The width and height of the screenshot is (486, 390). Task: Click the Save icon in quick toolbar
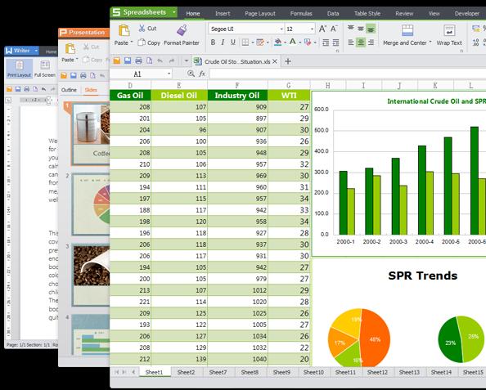(128, 61)
